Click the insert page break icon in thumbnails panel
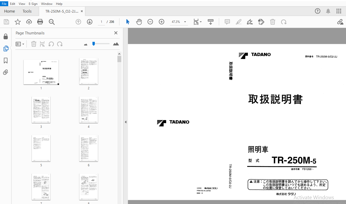Viewport: 346px width, 204px height. pos(42,44)
